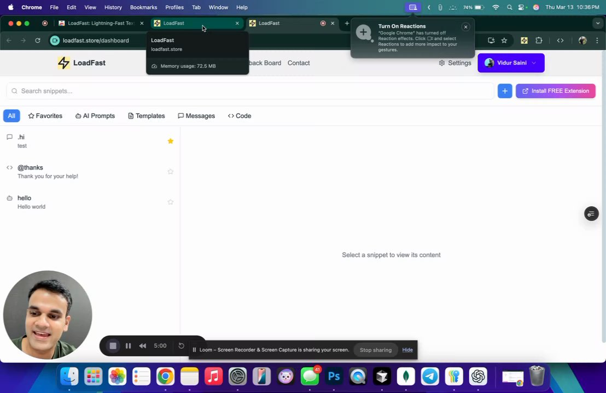Open MongoDB Compass from the dock

tap(406, 377)
